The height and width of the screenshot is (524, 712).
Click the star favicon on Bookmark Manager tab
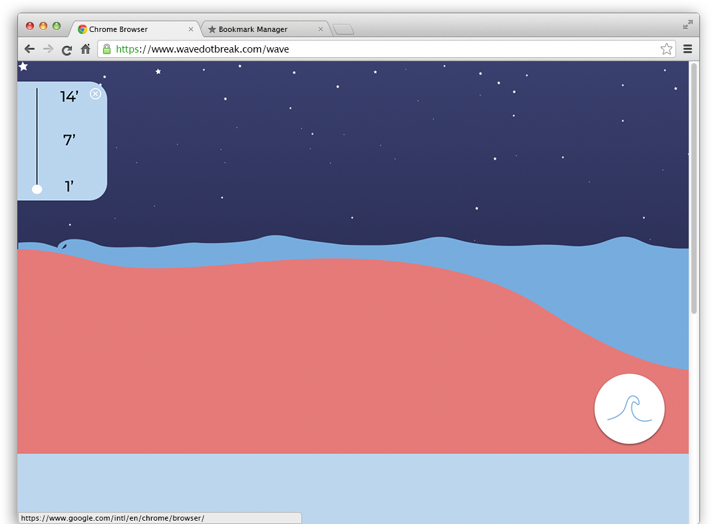pyautogui.click(x=212, y=29)
